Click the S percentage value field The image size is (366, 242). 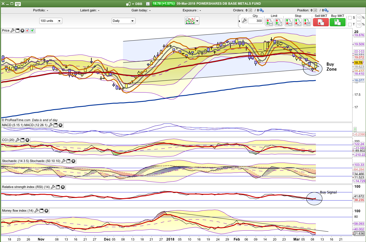359,18
